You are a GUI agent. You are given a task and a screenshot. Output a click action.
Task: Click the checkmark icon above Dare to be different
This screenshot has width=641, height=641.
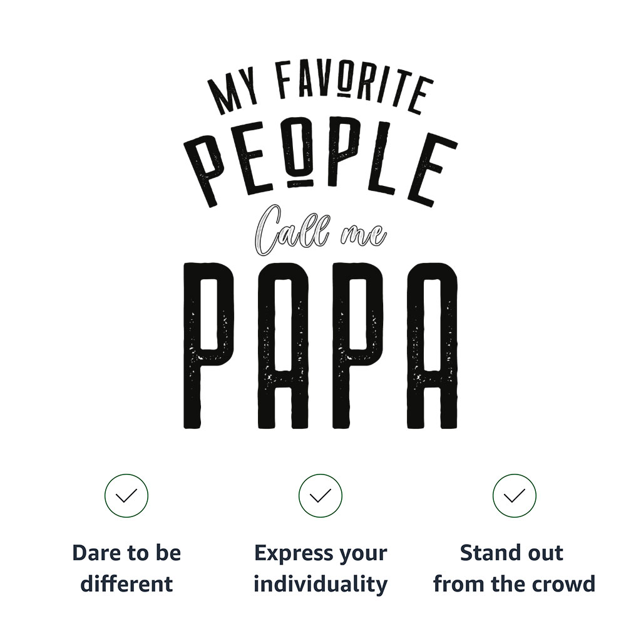click(126, 496)
